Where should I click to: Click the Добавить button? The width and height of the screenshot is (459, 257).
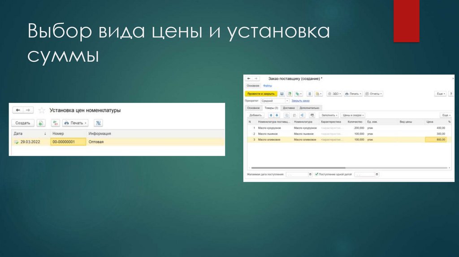pos(255,115)
